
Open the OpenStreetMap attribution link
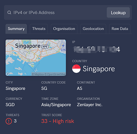55,74
